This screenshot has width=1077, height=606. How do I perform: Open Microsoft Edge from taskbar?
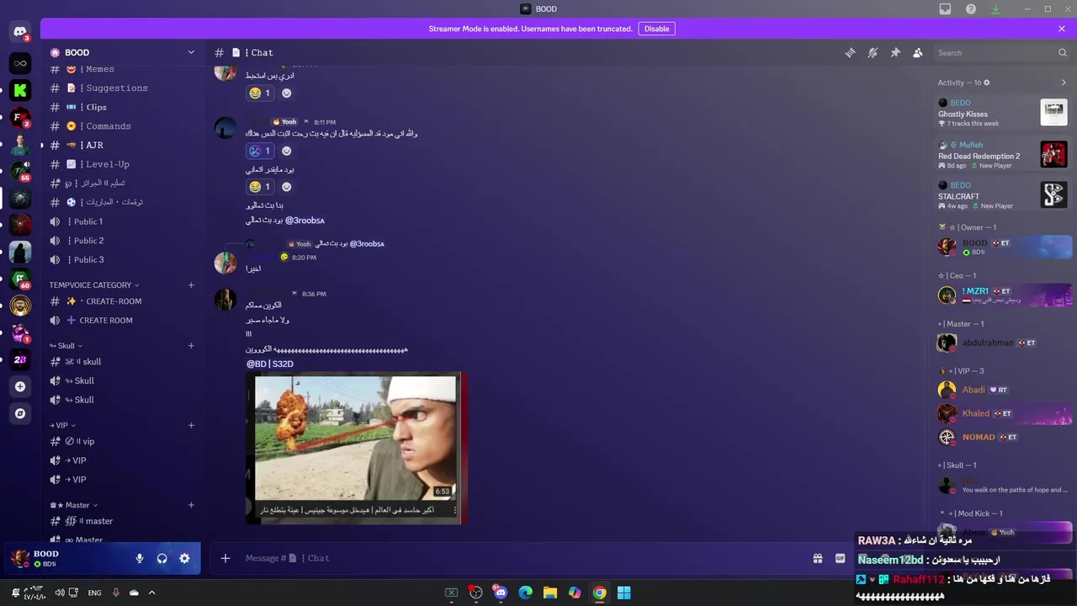pos(525,593)
